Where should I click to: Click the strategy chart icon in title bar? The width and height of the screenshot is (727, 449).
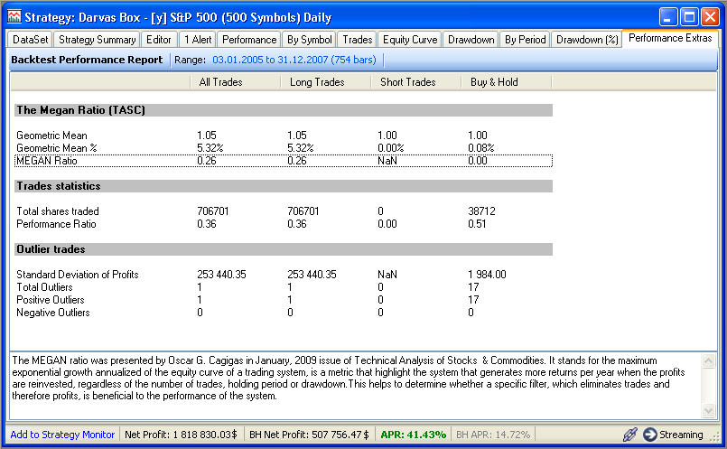coord(14,17)
